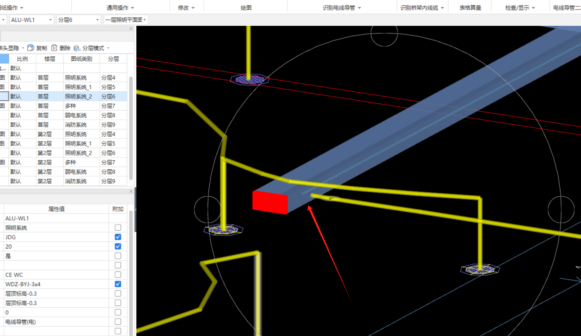Select the 首层 消防系统 row
This screenshot has height=336, width=581.
(63, 125)
